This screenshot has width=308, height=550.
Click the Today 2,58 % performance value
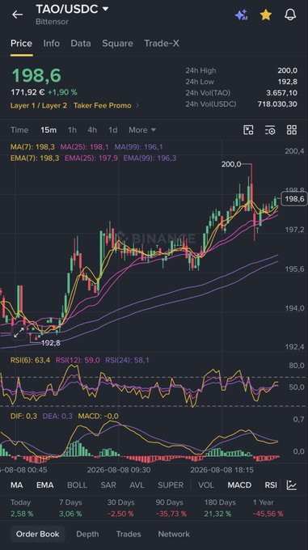pyautogui.click(x=22, y=514)
